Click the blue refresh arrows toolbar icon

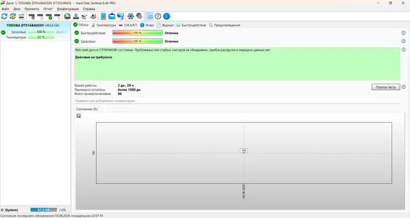coord(4,16)
